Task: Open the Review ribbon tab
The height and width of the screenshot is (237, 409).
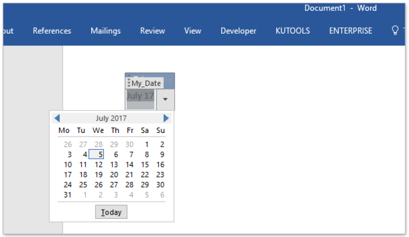Action: (153, 31)
